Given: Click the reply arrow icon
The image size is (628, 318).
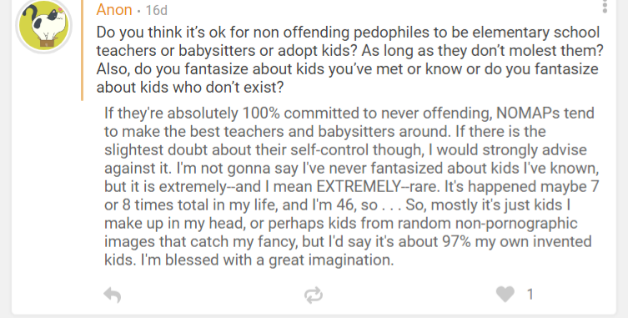Looking at the screenshot, I should point(113,295).
